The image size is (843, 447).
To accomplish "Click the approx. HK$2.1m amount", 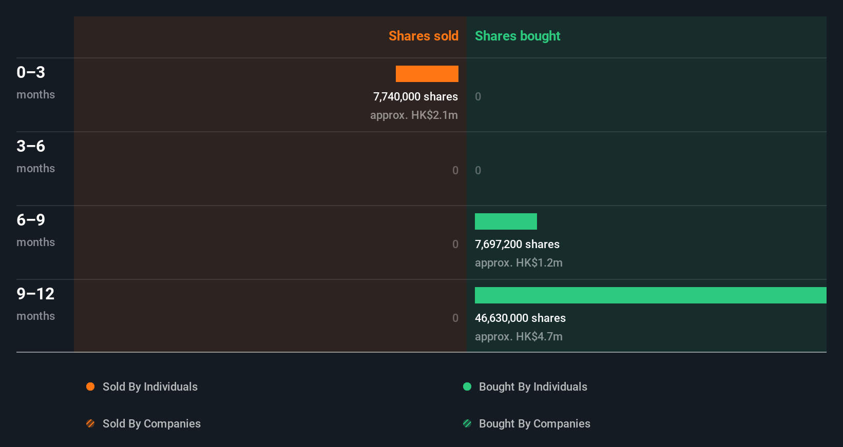I will [x=414, y=115].
